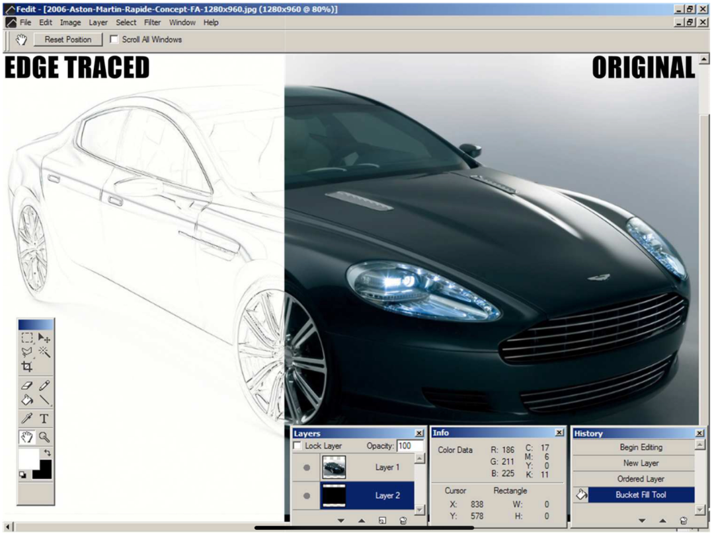This screenshot has width=714, height=535.
Task: Select the Move tool
Action: tap(44, 338)
